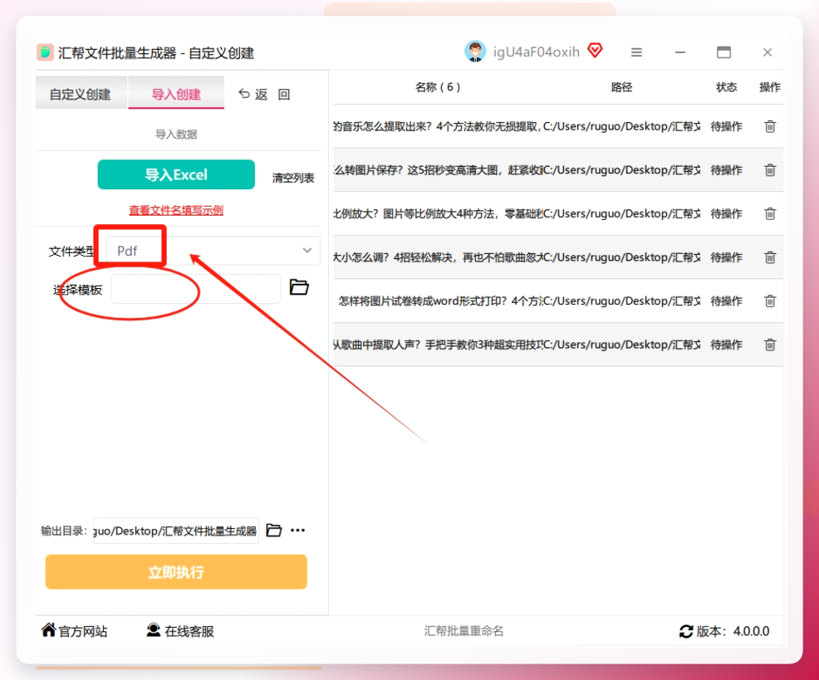Click the 状态 column header
This screenshot has width=819, height=680.
726,87
